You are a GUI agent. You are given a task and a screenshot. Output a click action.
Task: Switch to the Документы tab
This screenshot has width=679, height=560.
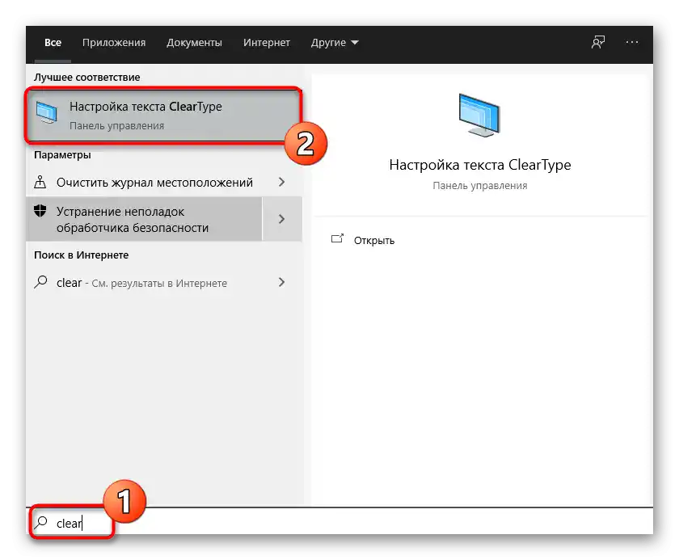[x=194, y=42]
